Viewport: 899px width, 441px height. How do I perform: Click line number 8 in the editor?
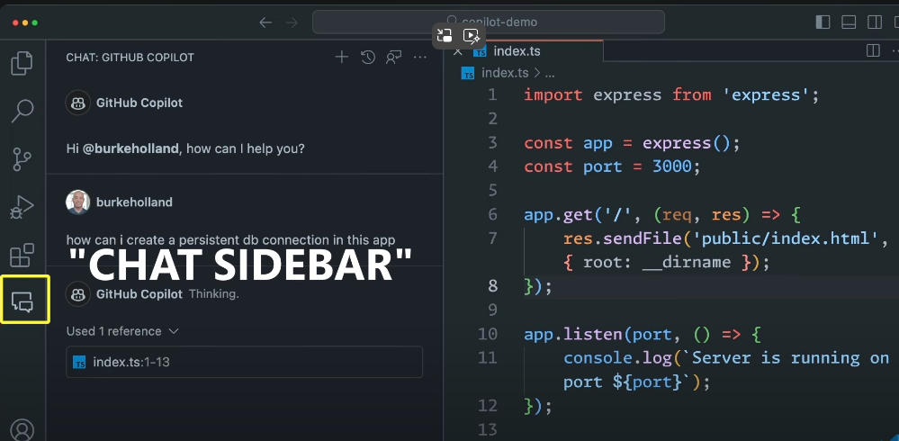click(x=492, y=285)
